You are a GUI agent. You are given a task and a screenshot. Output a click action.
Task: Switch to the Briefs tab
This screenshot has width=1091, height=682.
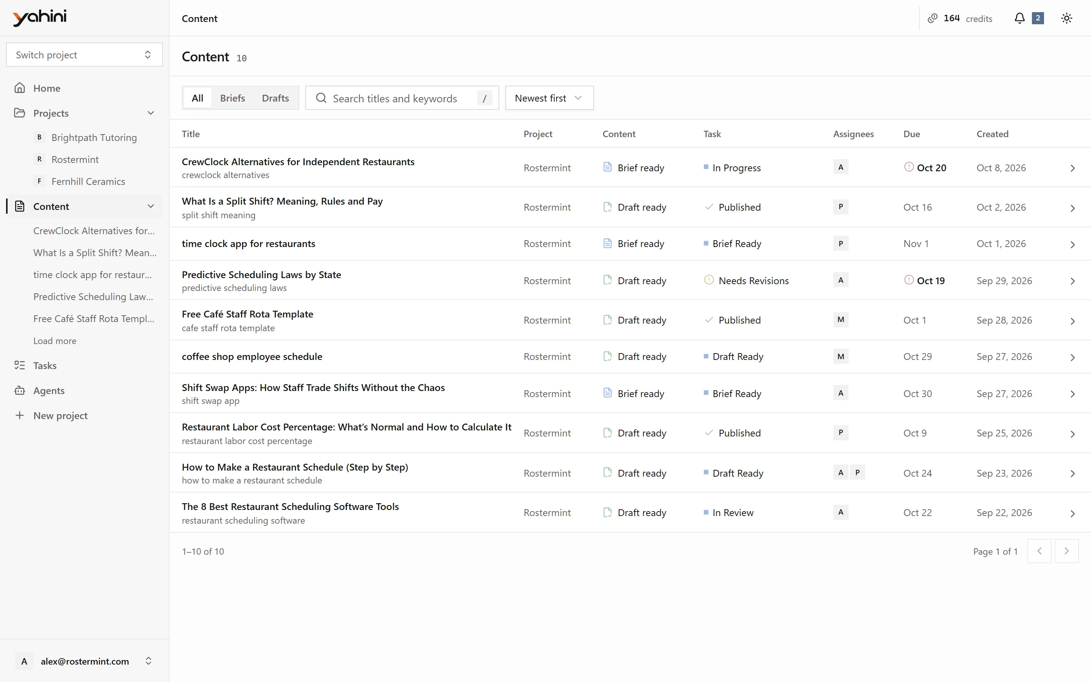click(x=233, y=98)
